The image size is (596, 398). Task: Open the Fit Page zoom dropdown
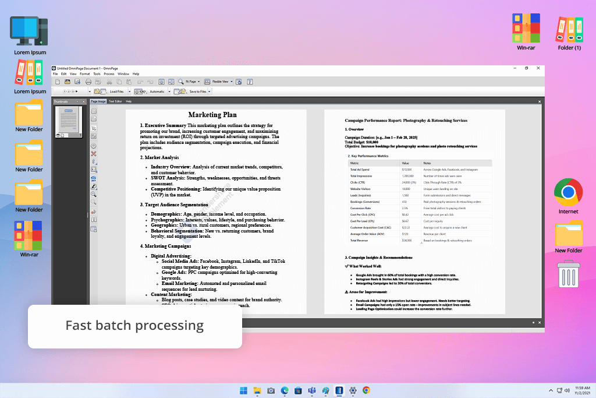(x=198, y=82)
